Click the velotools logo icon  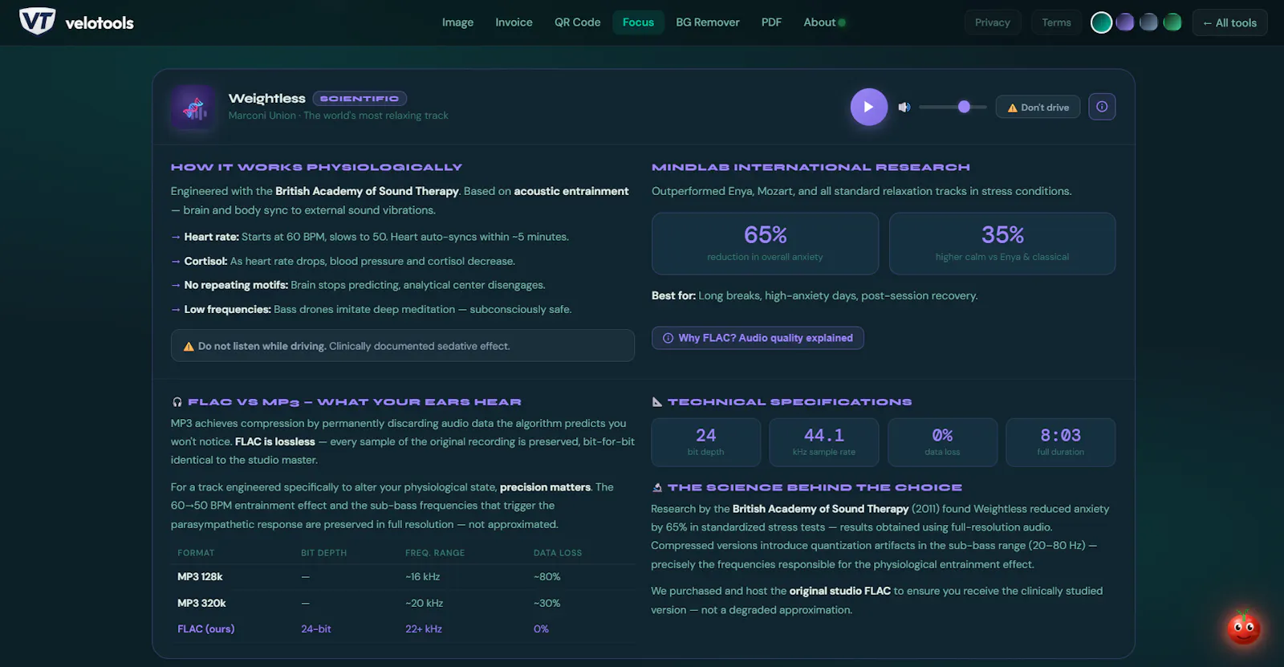pyautogui.click(x=37, y=22)
